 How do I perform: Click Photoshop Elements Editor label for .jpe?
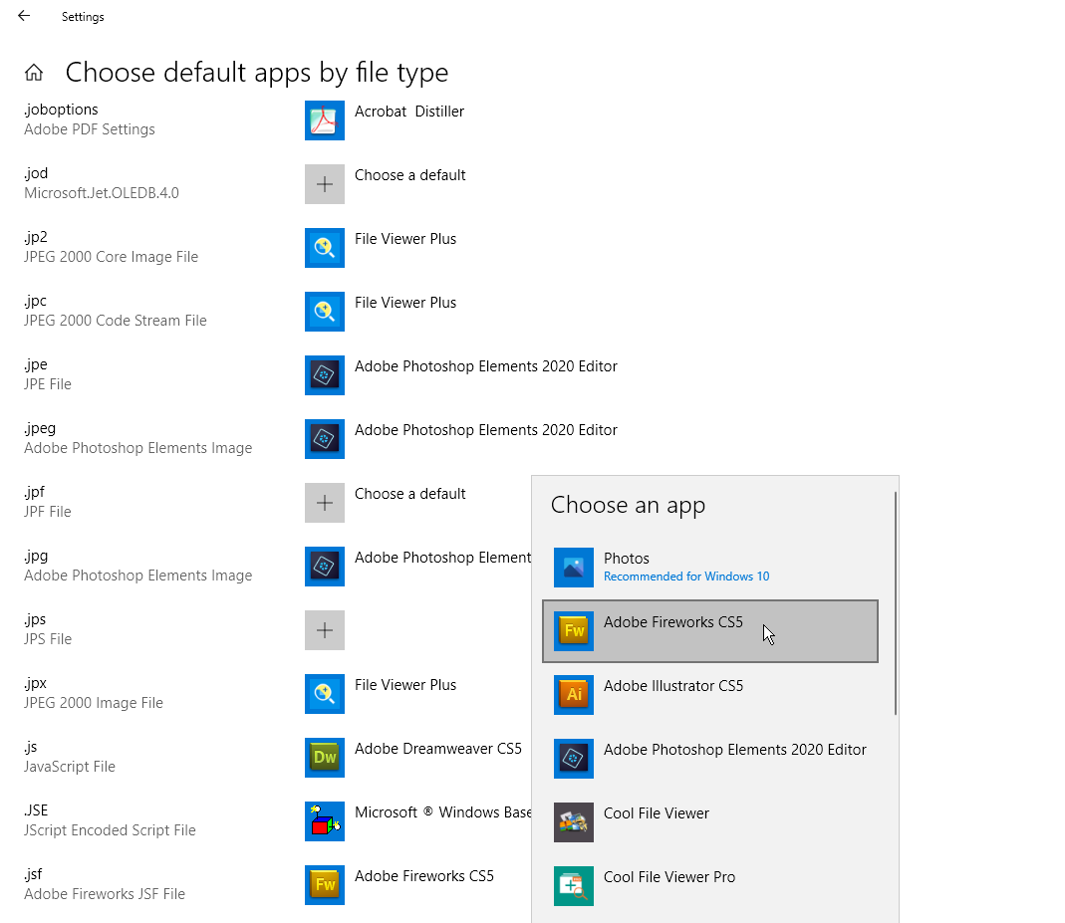(485, 366)
